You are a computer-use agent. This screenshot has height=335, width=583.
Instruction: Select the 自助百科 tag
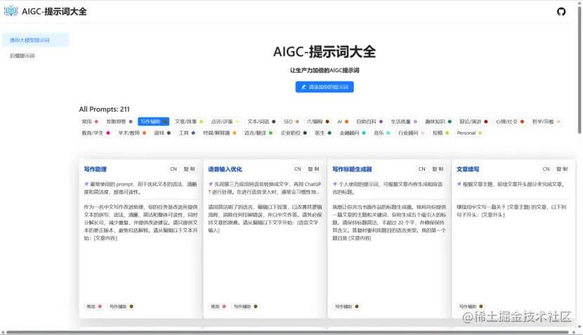tap(369, 121)
